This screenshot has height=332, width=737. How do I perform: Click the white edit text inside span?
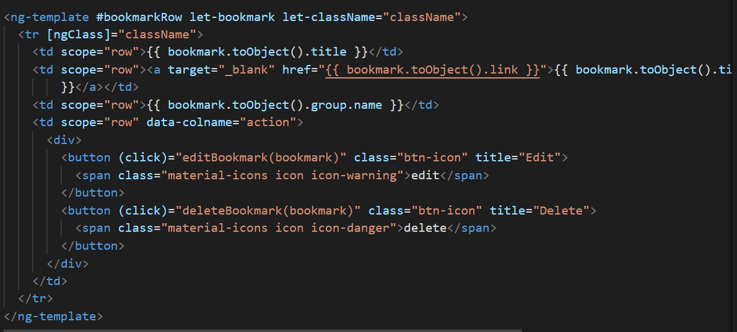425,176
